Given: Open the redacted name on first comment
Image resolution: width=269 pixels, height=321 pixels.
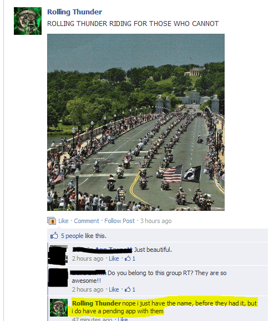Looking at the screenshot, I should pyautogui.click(x=102, y=250).
